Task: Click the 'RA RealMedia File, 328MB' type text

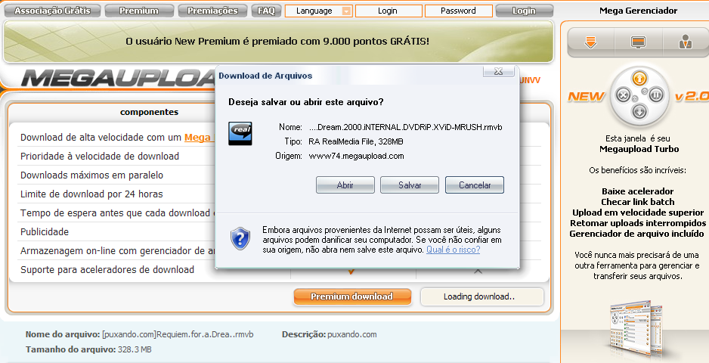Action: point(356,141)
